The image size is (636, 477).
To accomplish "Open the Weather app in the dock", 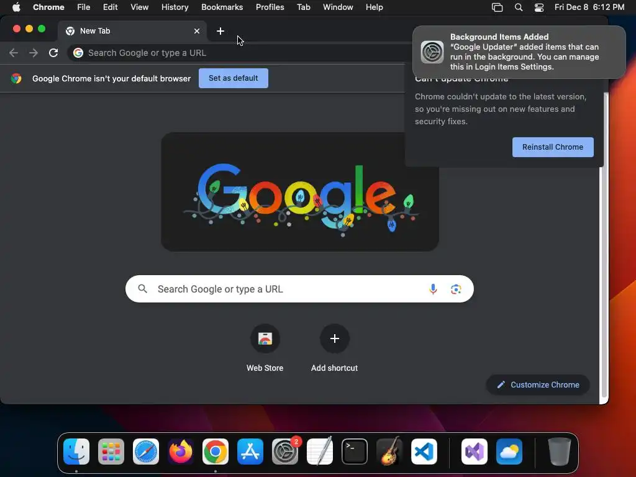I will 509,452.
